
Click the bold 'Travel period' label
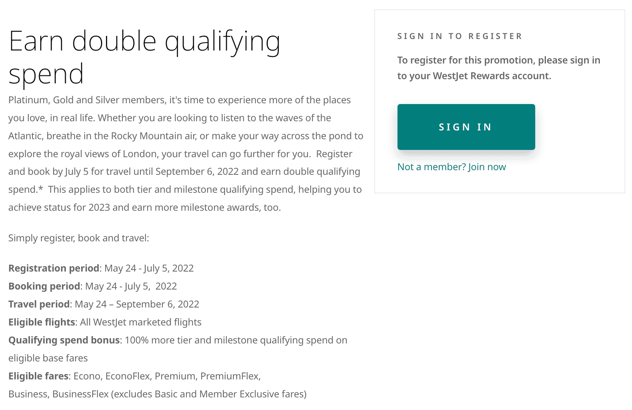39,304
